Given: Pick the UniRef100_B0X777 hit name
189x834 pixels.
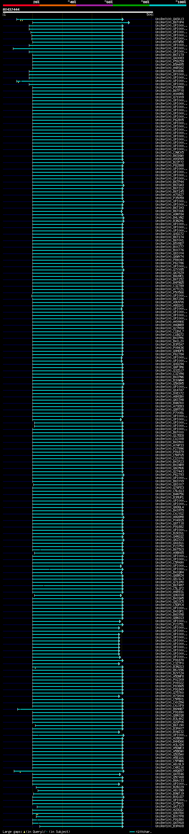Looking at the screenshot, I should pyautogui.click(x=170, y=247).
